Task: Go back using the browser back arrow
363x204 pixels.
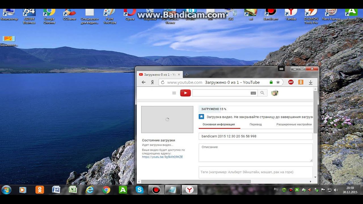Action: pyautogui.click(x=143, y=82)
